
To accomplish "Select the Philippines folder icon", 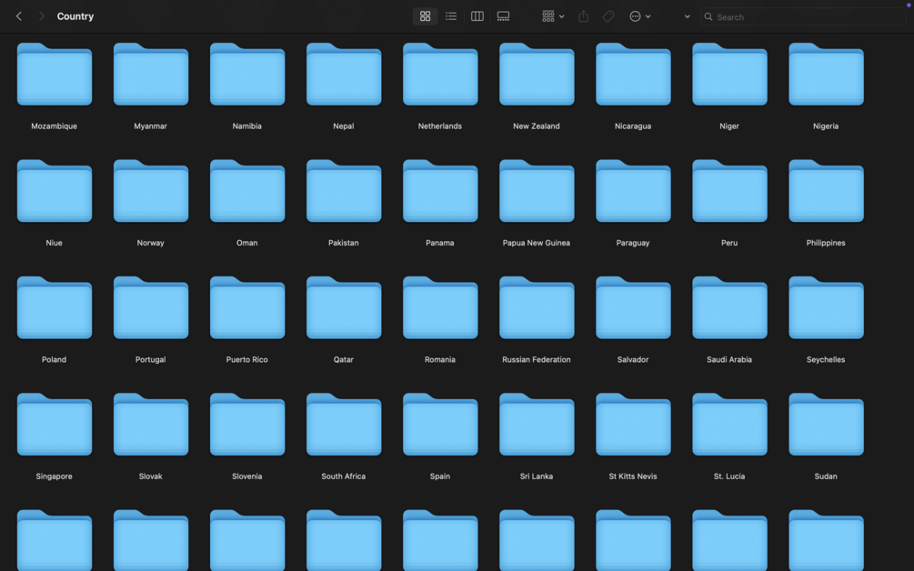I will pos(826,191).
